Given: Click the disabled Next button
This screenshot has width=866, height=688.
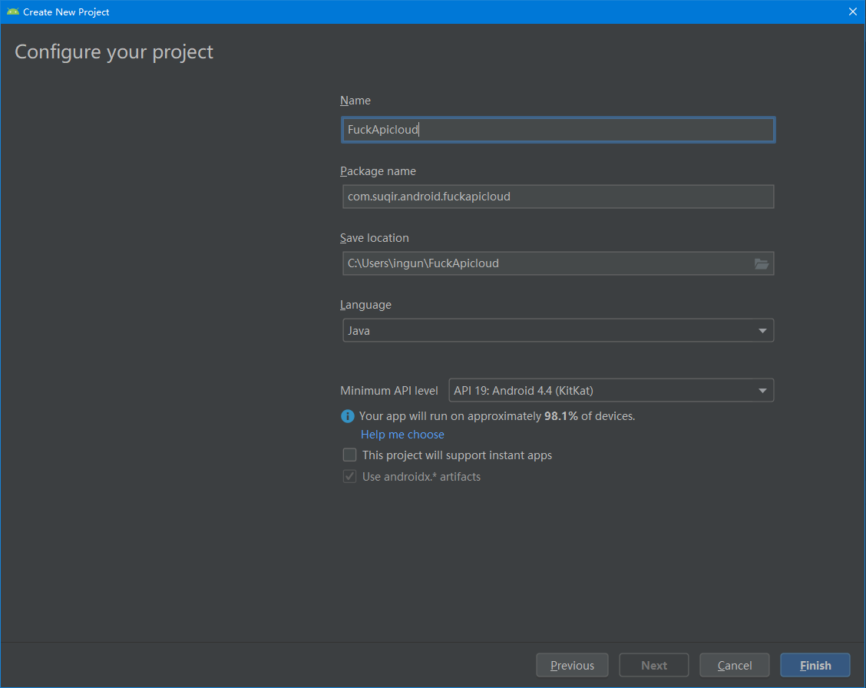Looking at the screenshot, I should (x=653, y=665).
